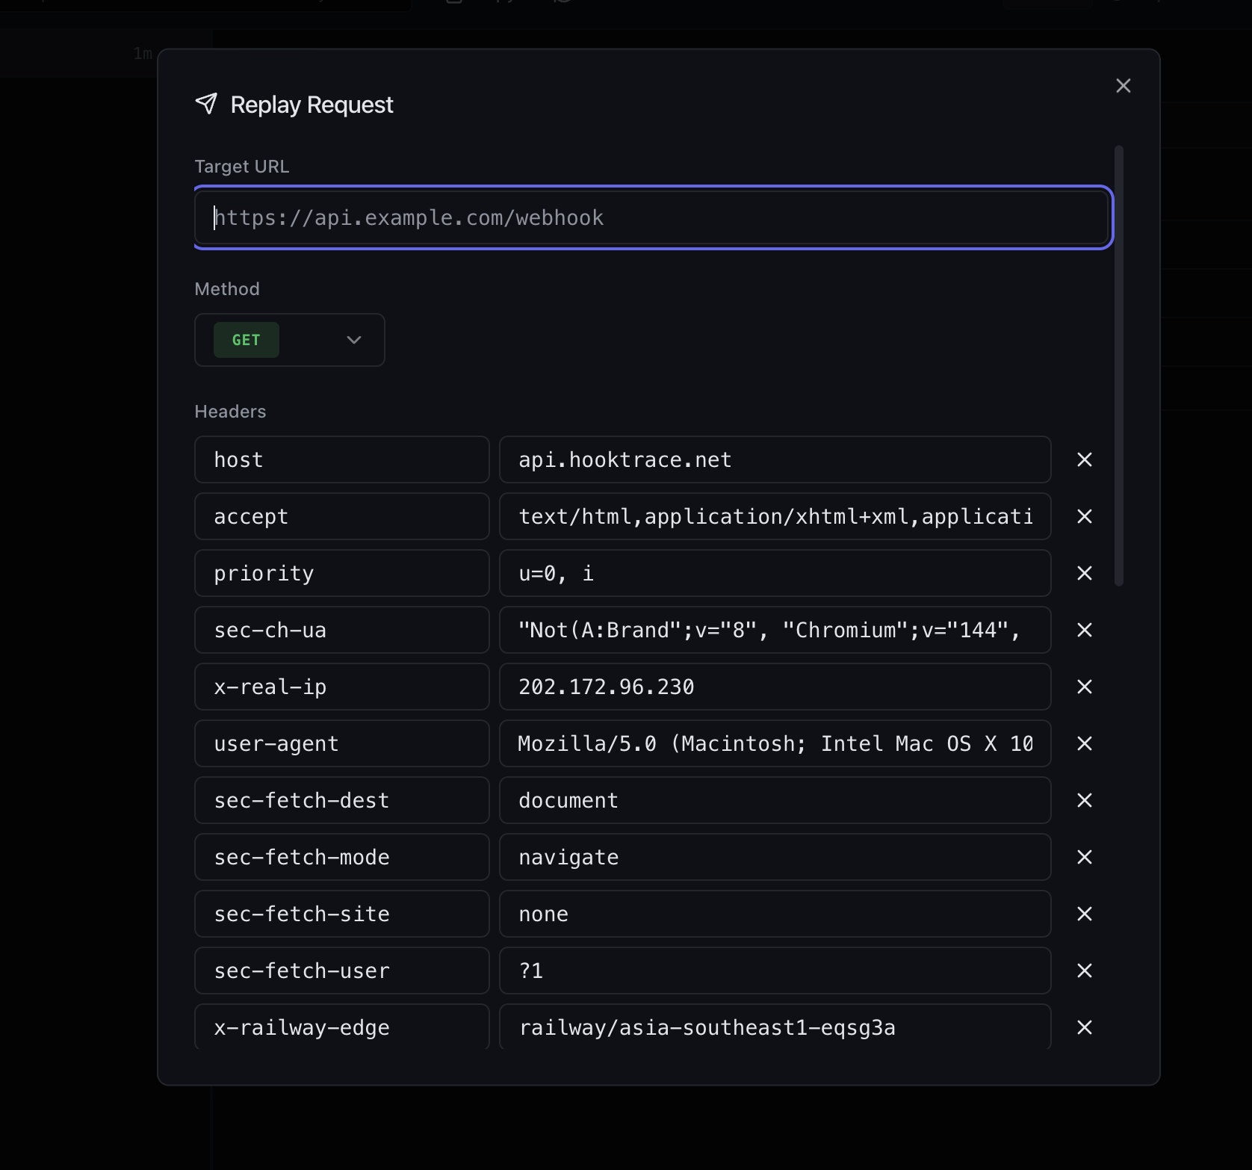Select the user-agent Mozilla value field

774,743
